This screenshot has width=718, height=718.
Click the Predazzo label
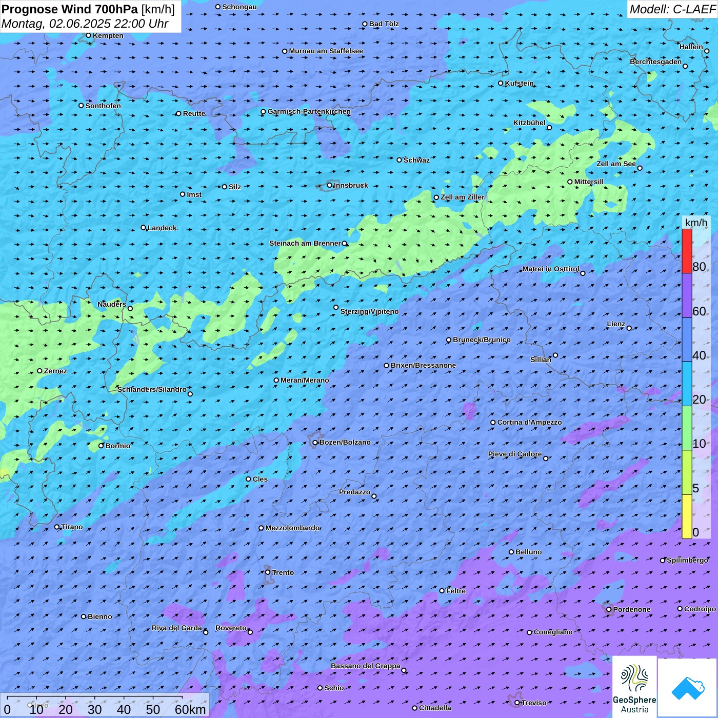354,492
